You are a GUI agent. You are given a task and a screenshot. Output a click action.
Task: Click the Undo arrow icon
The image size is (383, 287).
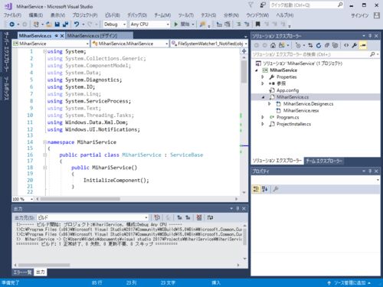[77, 24]
